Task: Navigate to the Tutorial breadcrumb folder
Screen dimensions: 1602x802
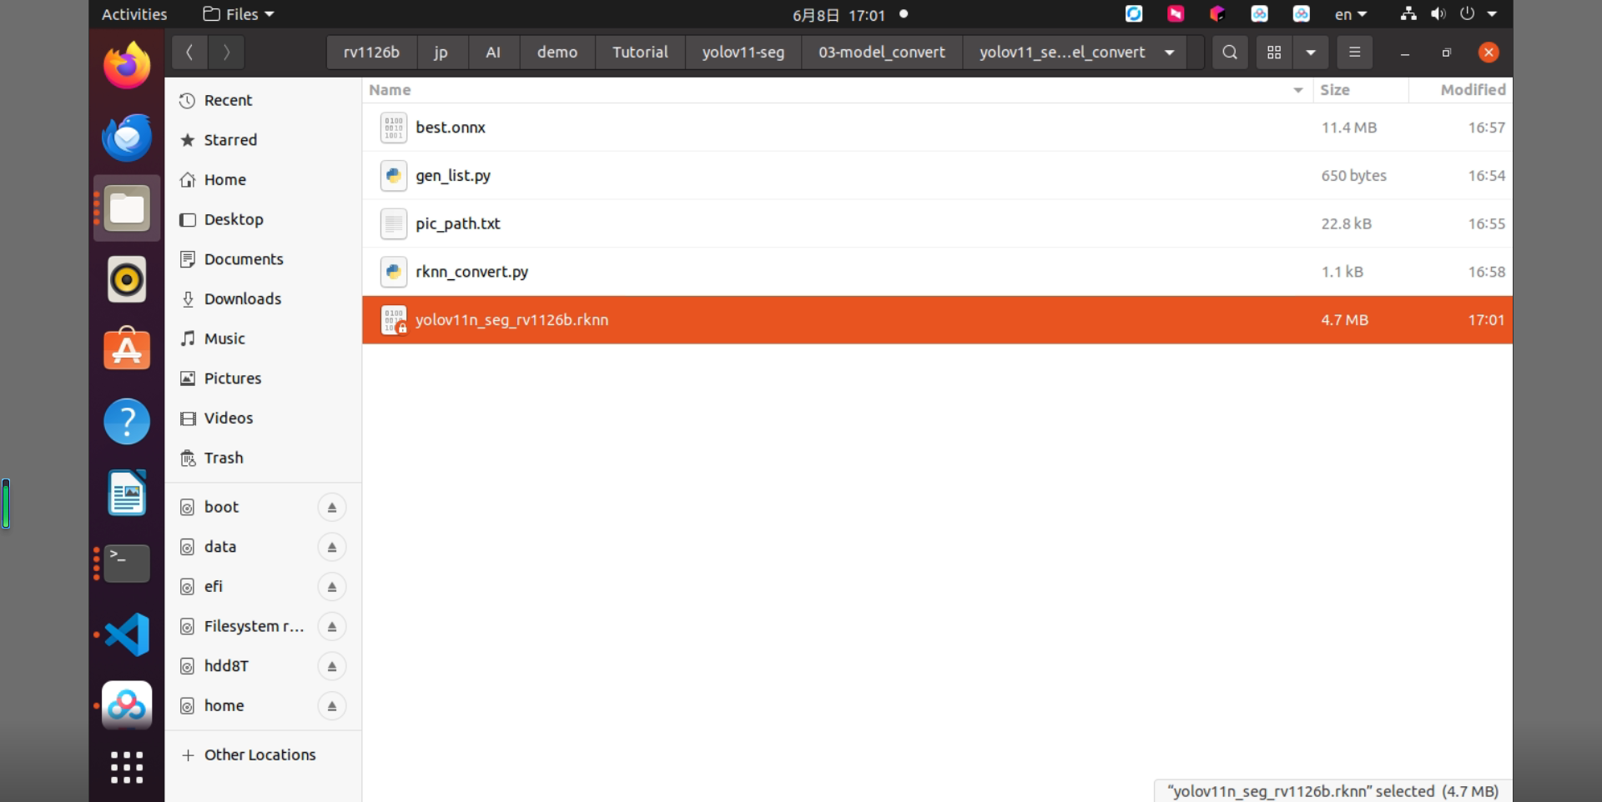Action: (x=640, y=53)
